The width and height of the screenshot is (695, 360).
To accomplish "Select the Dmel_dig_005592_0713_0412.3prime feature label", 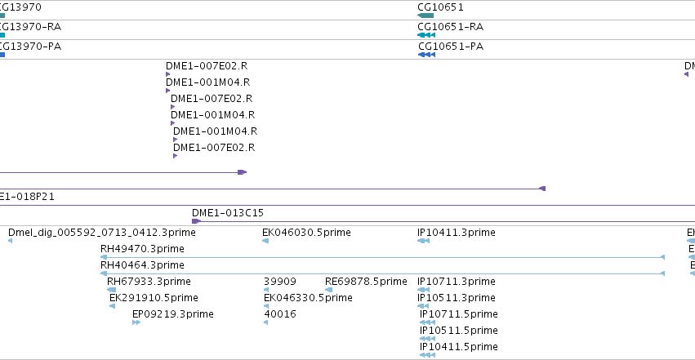I will pyautogui.click(x=102, y=232).
